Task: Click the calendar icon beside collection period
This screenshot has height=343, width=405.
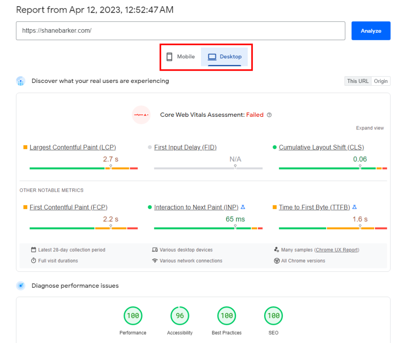Action: 34,250
